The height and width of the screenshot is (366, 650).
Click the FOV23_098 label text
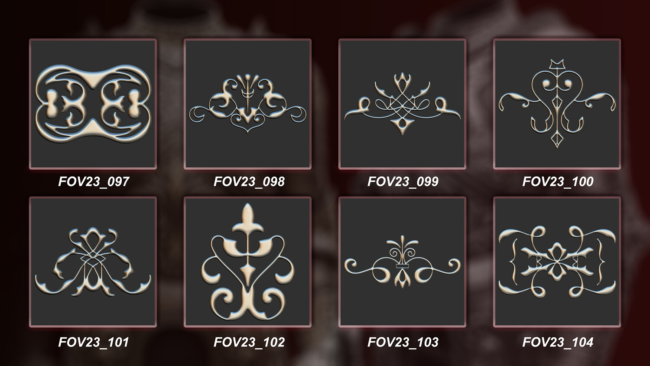click(x=249, y=181)
